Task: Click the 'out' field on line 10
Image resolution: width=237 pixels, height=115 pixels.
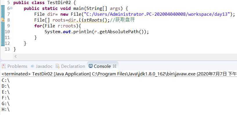Action: 67,32
